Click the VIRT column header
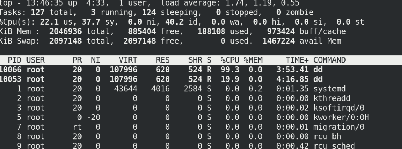This screenshot has width=402, height=149. [128, 60]
